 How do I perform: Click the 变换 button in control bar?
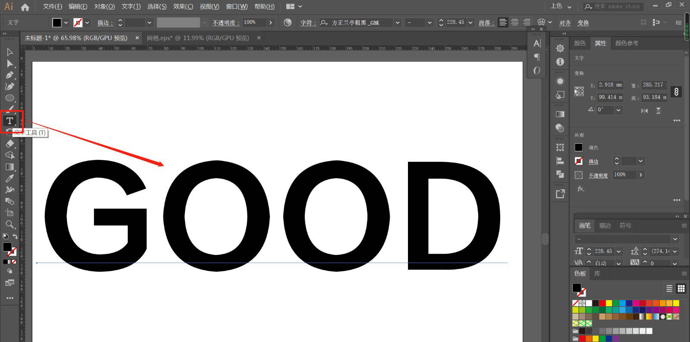(583, 23)
